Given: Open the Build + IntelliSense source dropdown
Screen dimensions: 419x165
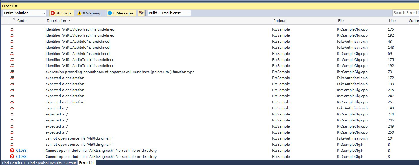Looking at the screenshot, I should (169, 13).
